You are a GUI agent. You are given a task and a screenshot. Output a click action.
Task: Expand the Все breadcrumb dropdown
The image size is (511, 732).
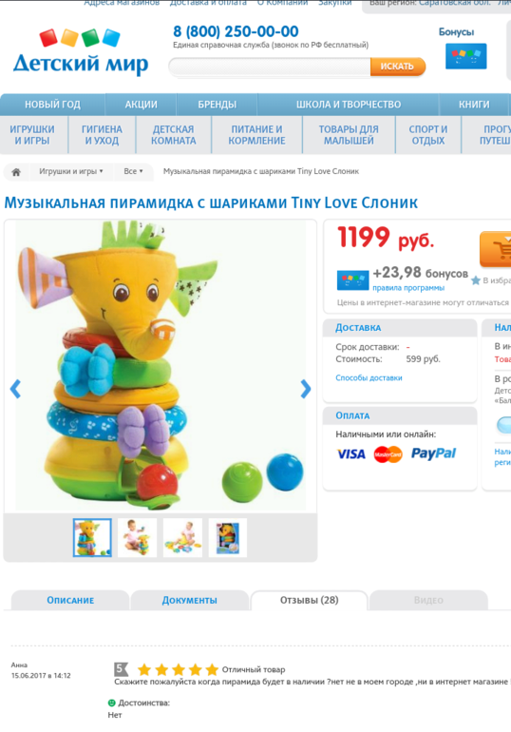(133, 171)
